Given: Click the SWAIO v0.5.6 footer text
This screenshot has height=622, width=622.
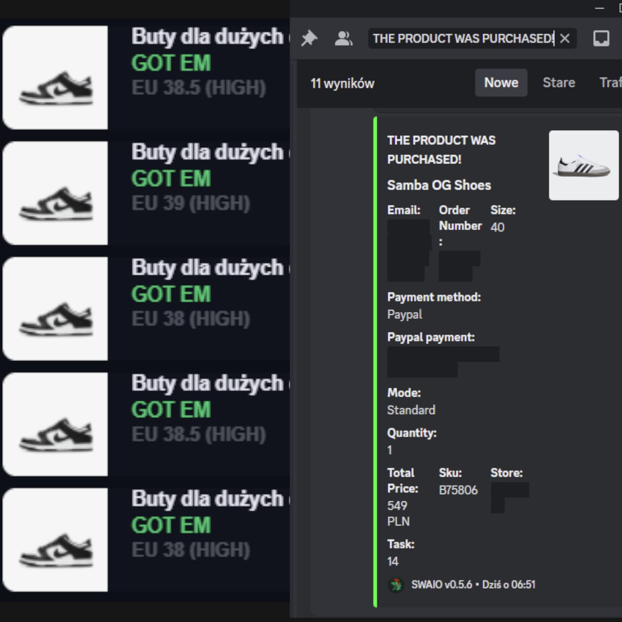Looking at the screenshot, I should (442, 585).
